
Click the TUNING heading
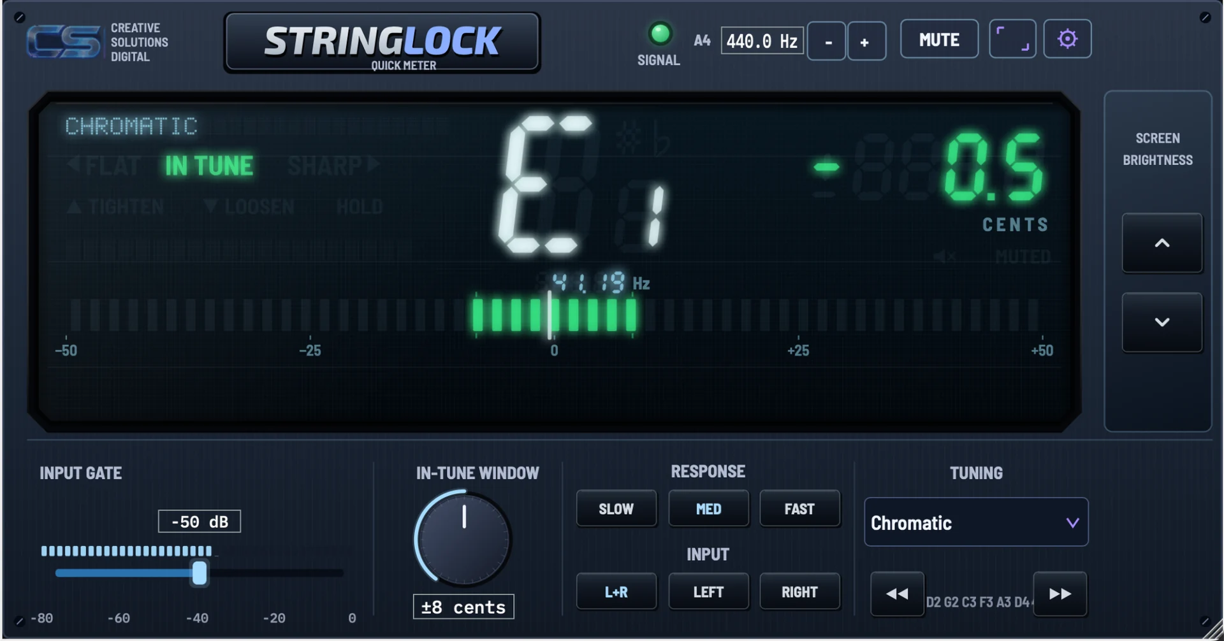click(x=976, y=473)
